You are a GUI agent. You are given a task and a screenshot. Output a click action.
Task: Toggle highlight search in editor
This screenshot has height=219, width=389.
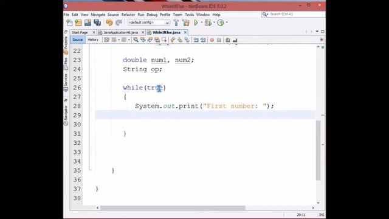click(x=157, y=40)
